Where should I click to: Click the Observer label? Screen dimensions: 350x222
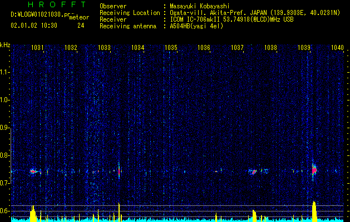[113, 6]
